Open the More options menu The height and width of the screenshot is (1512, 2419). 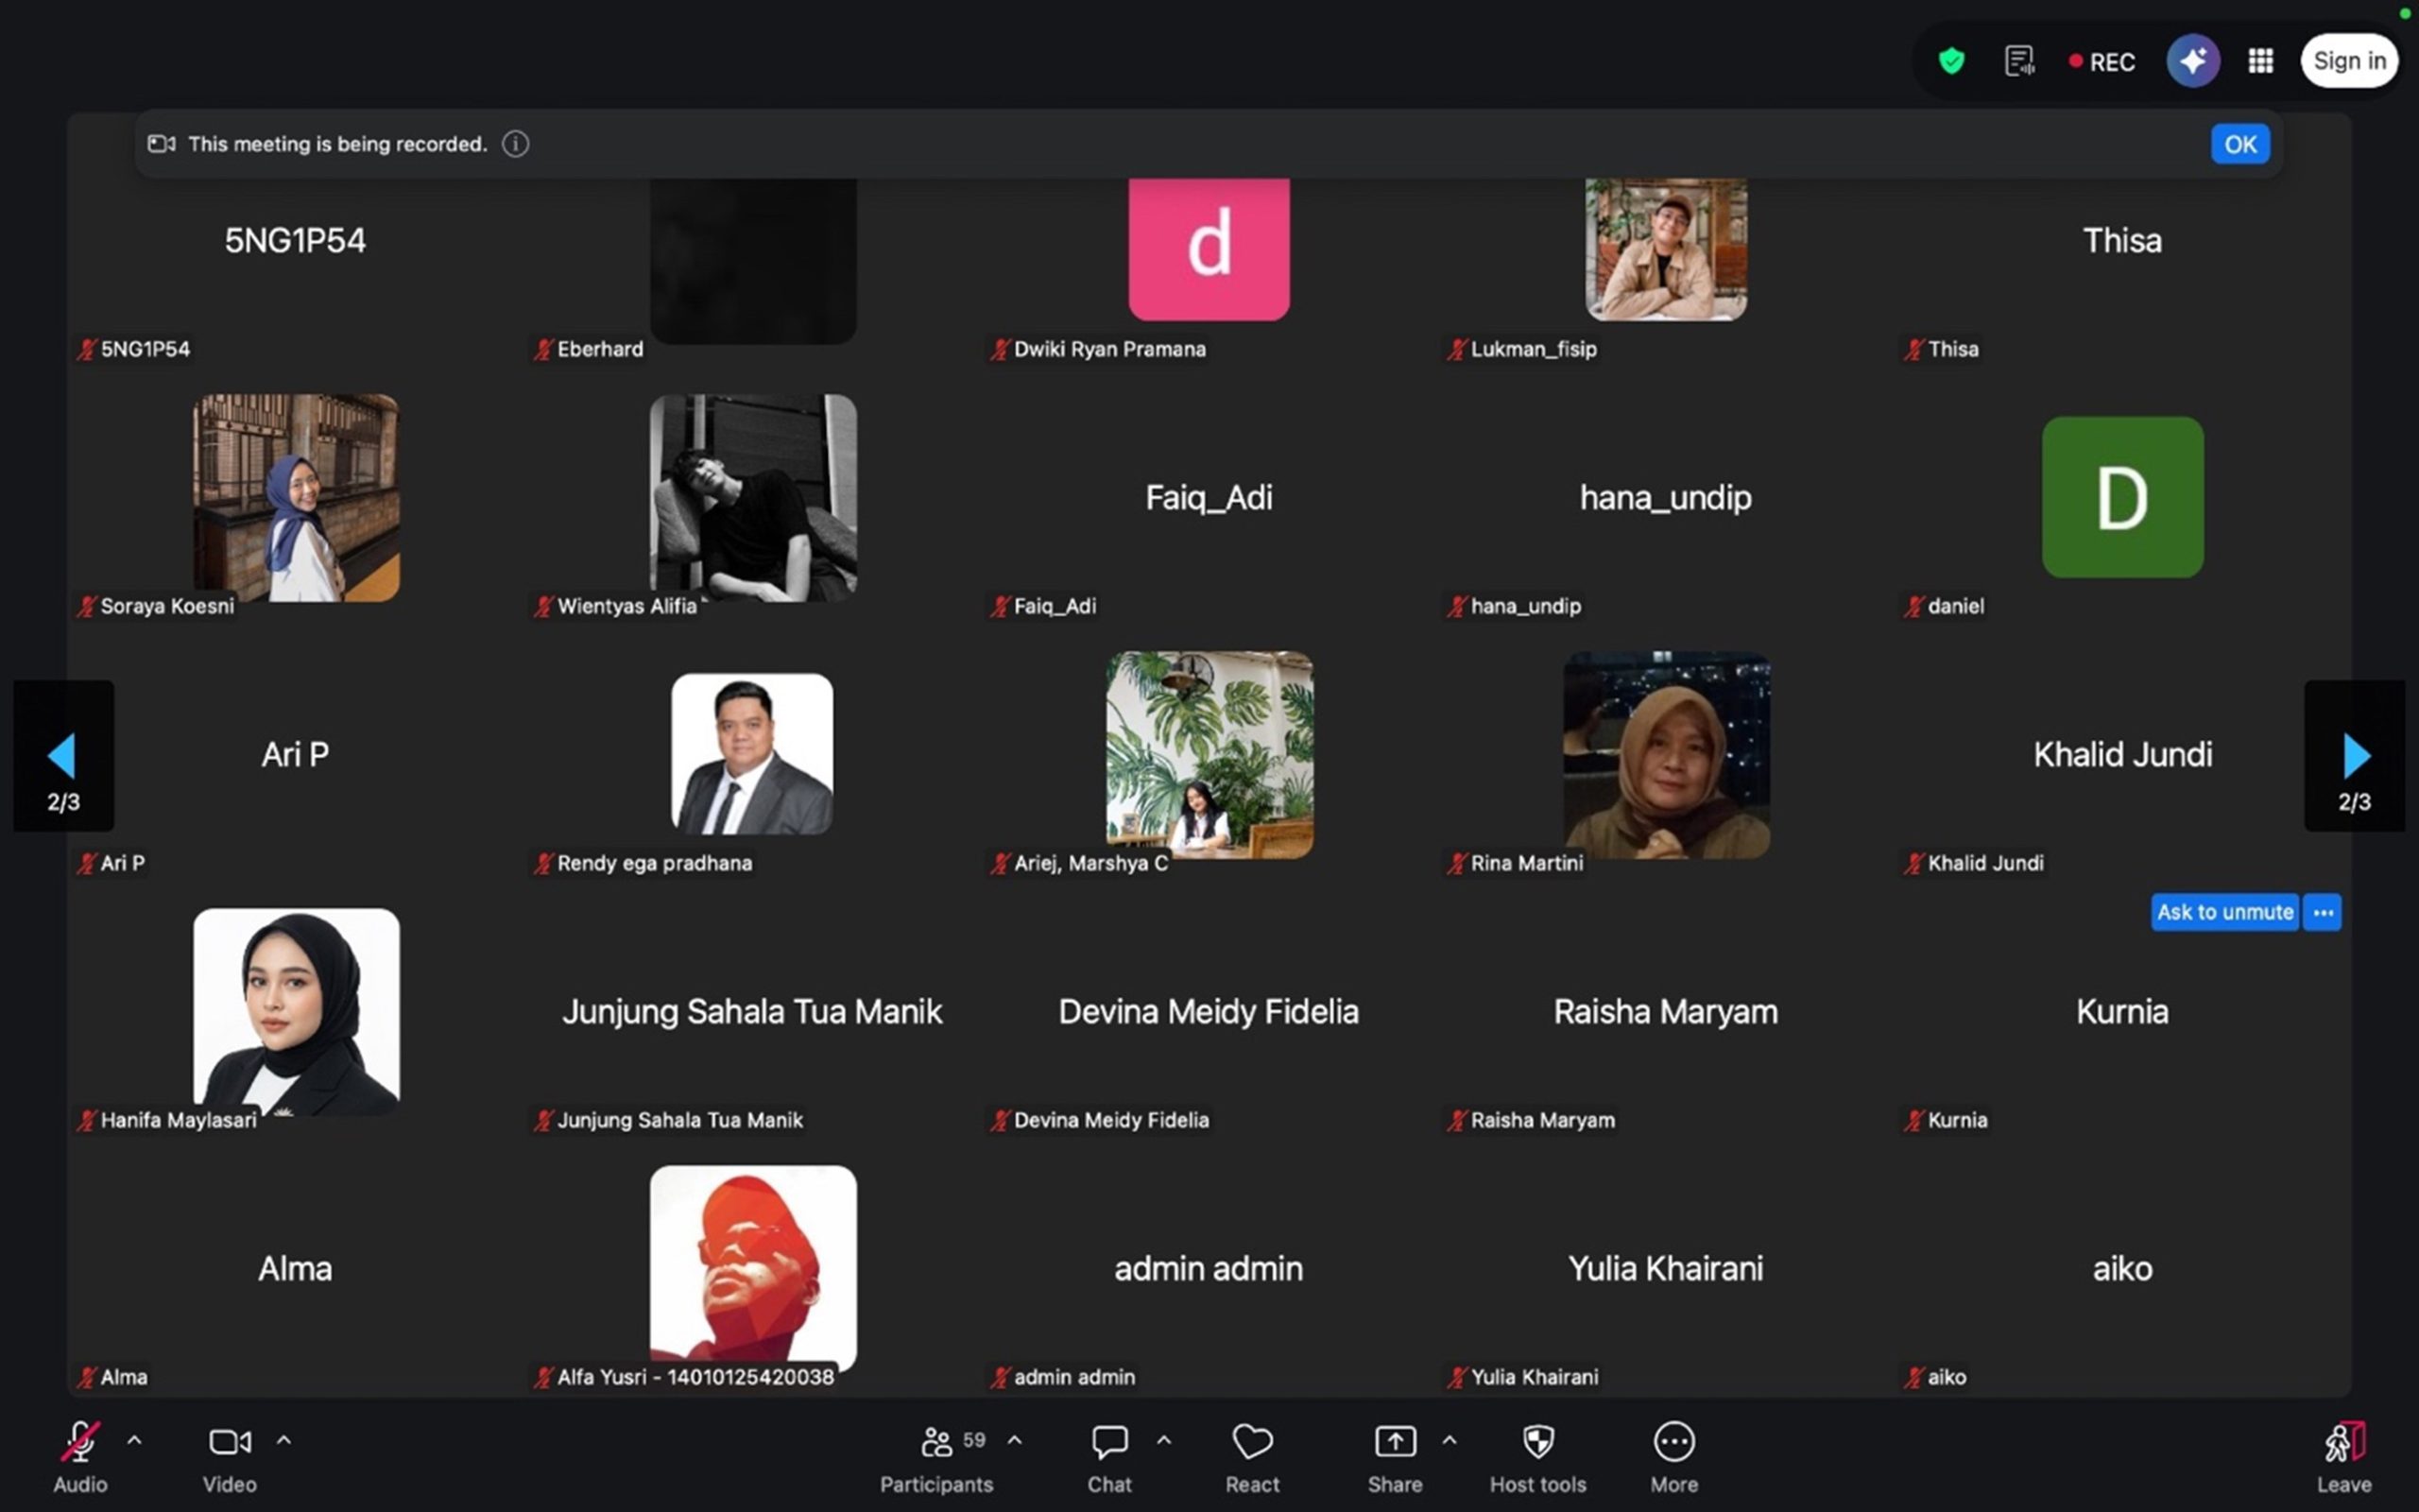point(1673,1456)
